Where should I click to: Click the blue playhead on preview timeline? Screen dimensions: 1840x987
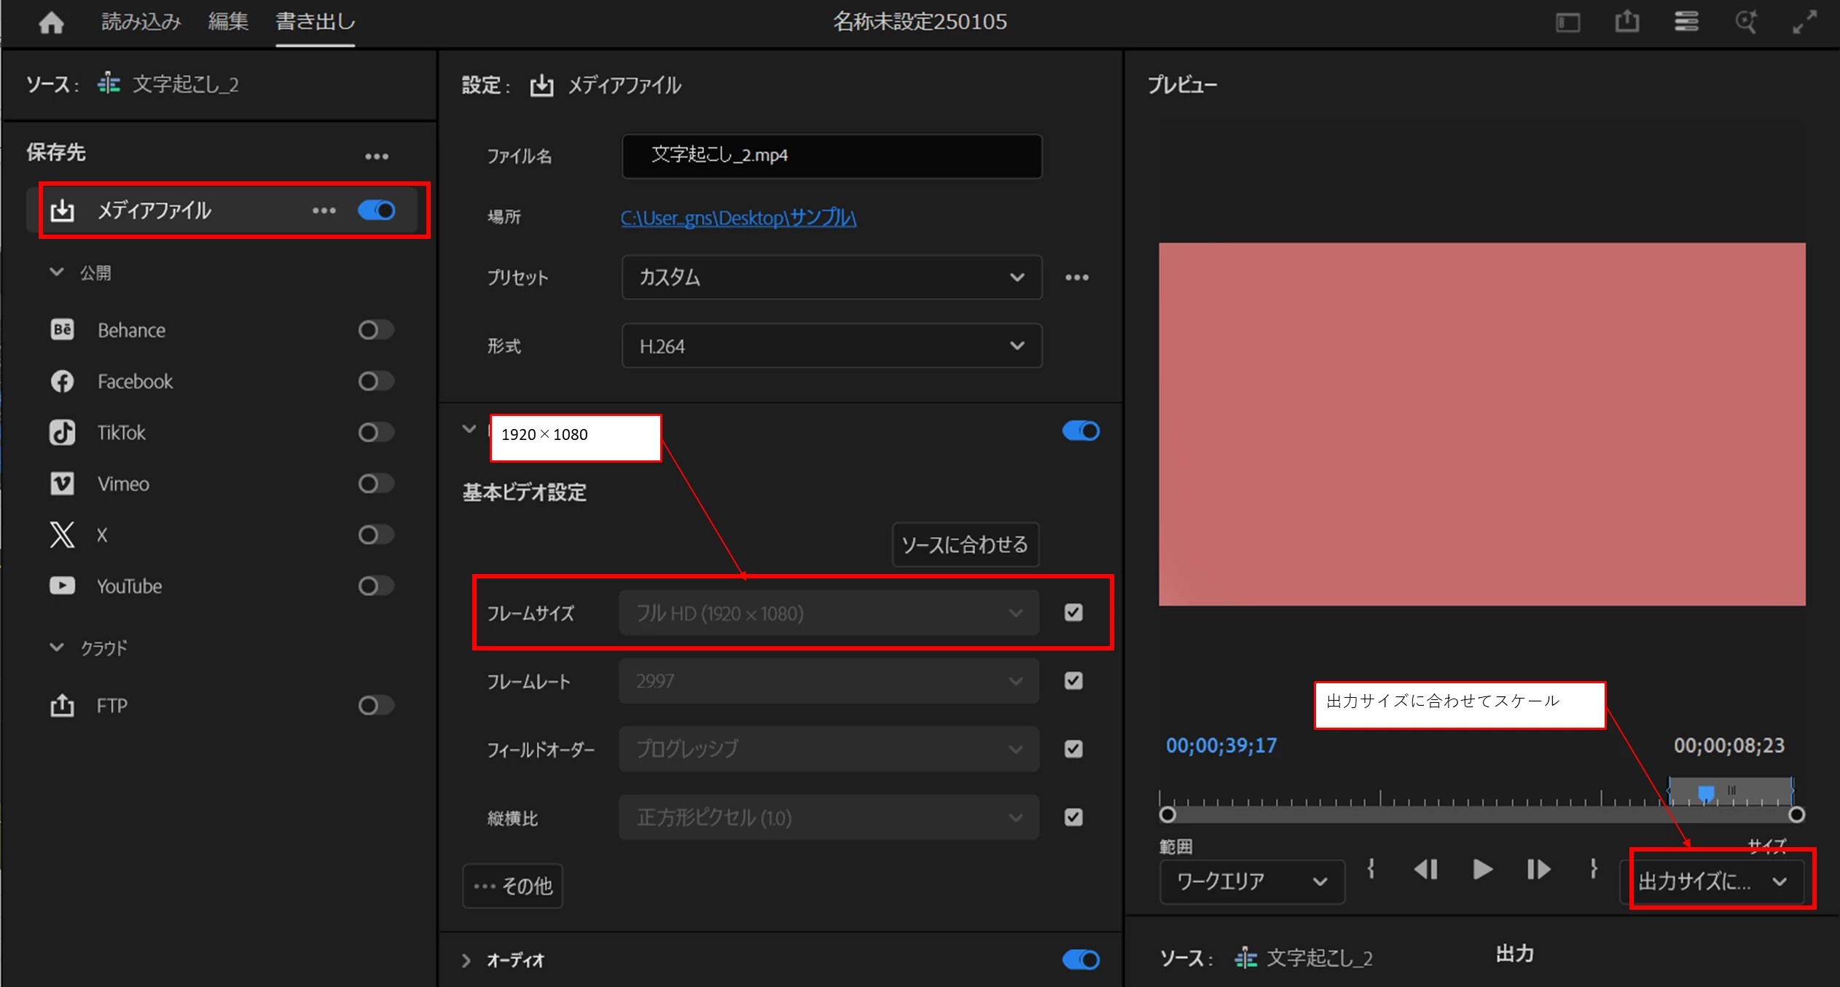1705,793
